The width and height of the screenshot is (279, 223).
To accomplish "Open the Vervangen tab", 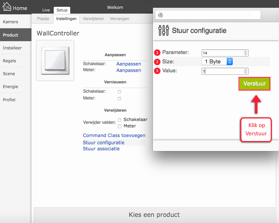I will 120,19.
